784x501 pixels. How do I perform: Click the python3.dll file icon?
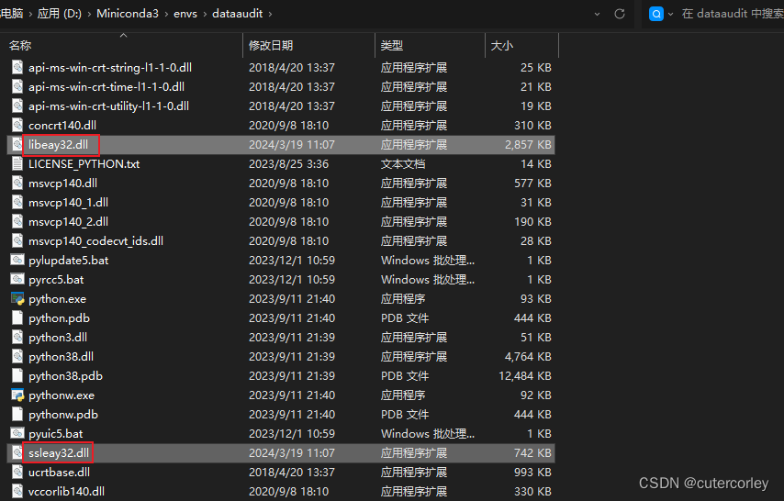pyautogui.click(x=17, y=338)
